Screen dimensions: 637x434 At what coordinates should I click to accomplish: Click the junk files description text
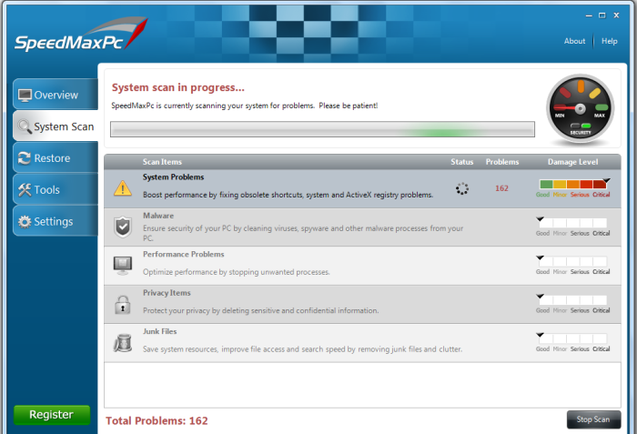click(x=302, y=349)
